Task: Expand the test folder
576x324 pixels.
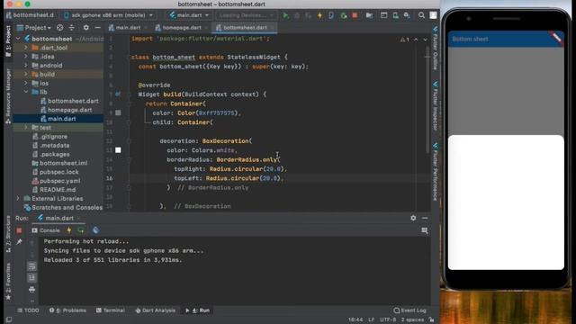Action: pyautogui.click(x=26, y=128)
